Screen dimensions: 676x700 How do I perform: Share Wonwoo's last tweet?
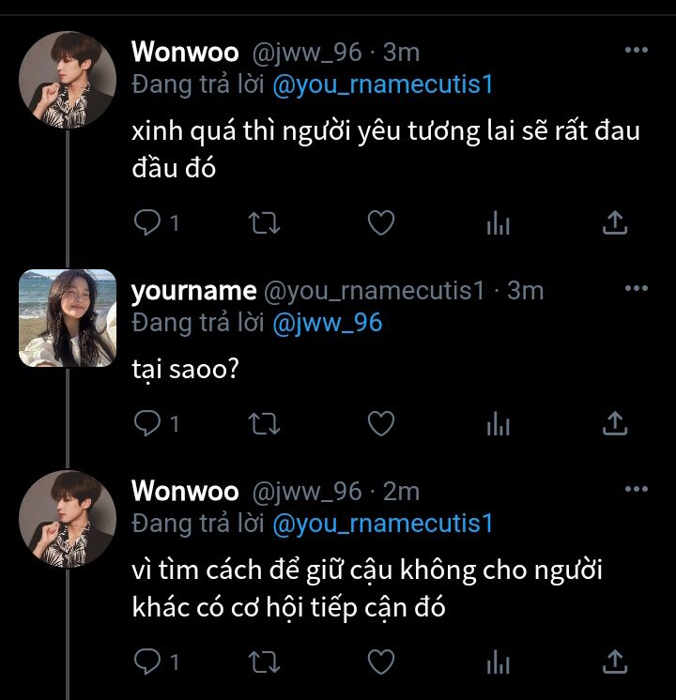614,662
